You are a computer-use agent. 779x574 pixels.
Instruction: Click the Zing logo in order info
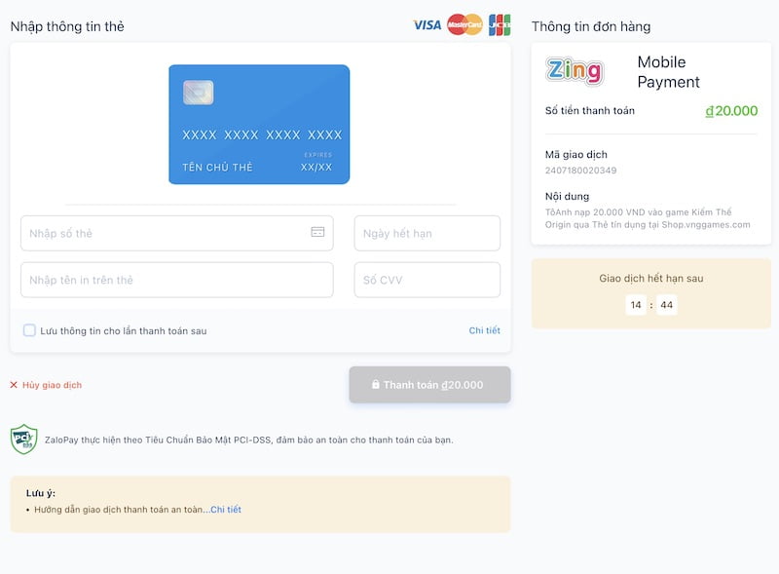(x=575, y=70)
